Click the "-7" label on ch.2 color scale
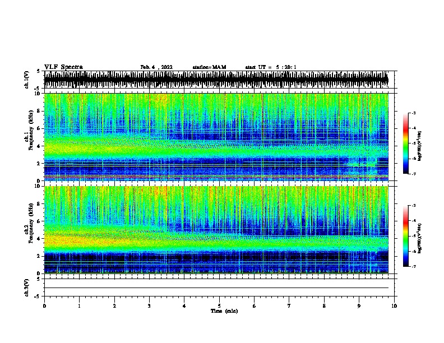This screenshot has height=343, width=444. [414, 266]
